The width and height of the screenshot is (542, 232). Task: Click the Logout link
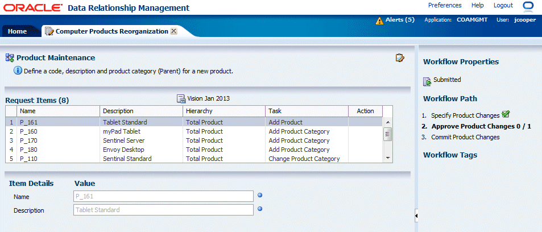click(503, 5)
